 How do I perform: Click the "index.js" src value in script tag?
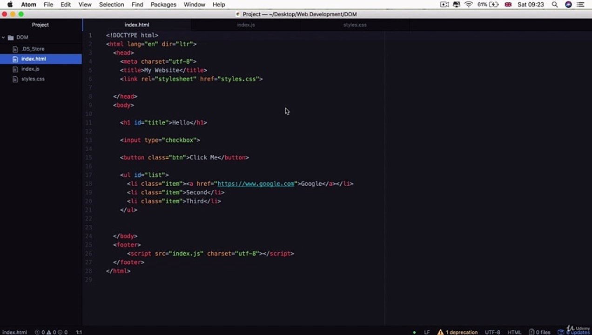click(x=186, y=254)
